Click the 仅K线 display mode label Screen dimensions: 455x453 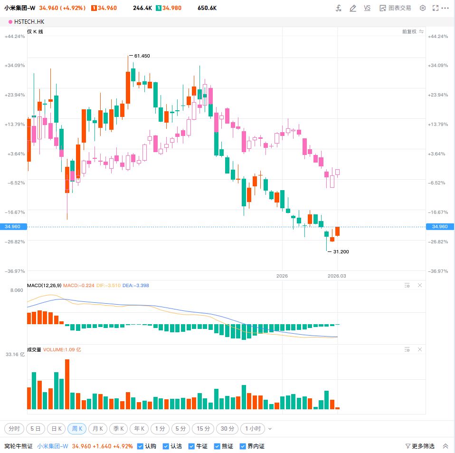point(35,32)
